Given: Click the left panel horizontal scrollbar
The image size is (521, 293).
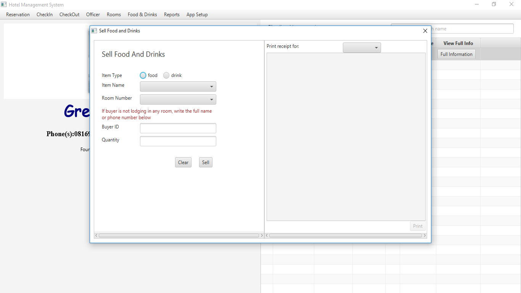Looking at the screenshot, I should coord(178,235).
